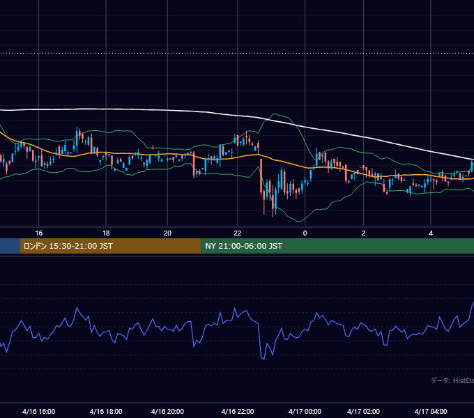Click the '18' hour label on price chart axis
The width and height of the screenshot is (474, 418).
(106, 233)
